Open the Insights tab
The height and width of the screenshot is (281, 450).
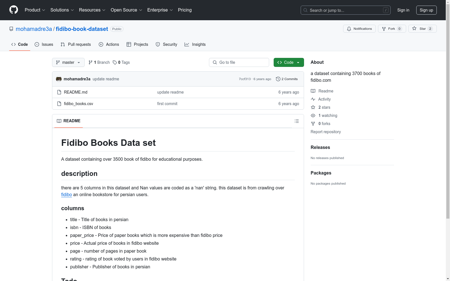pyautogui.click(x=195, y=44)
